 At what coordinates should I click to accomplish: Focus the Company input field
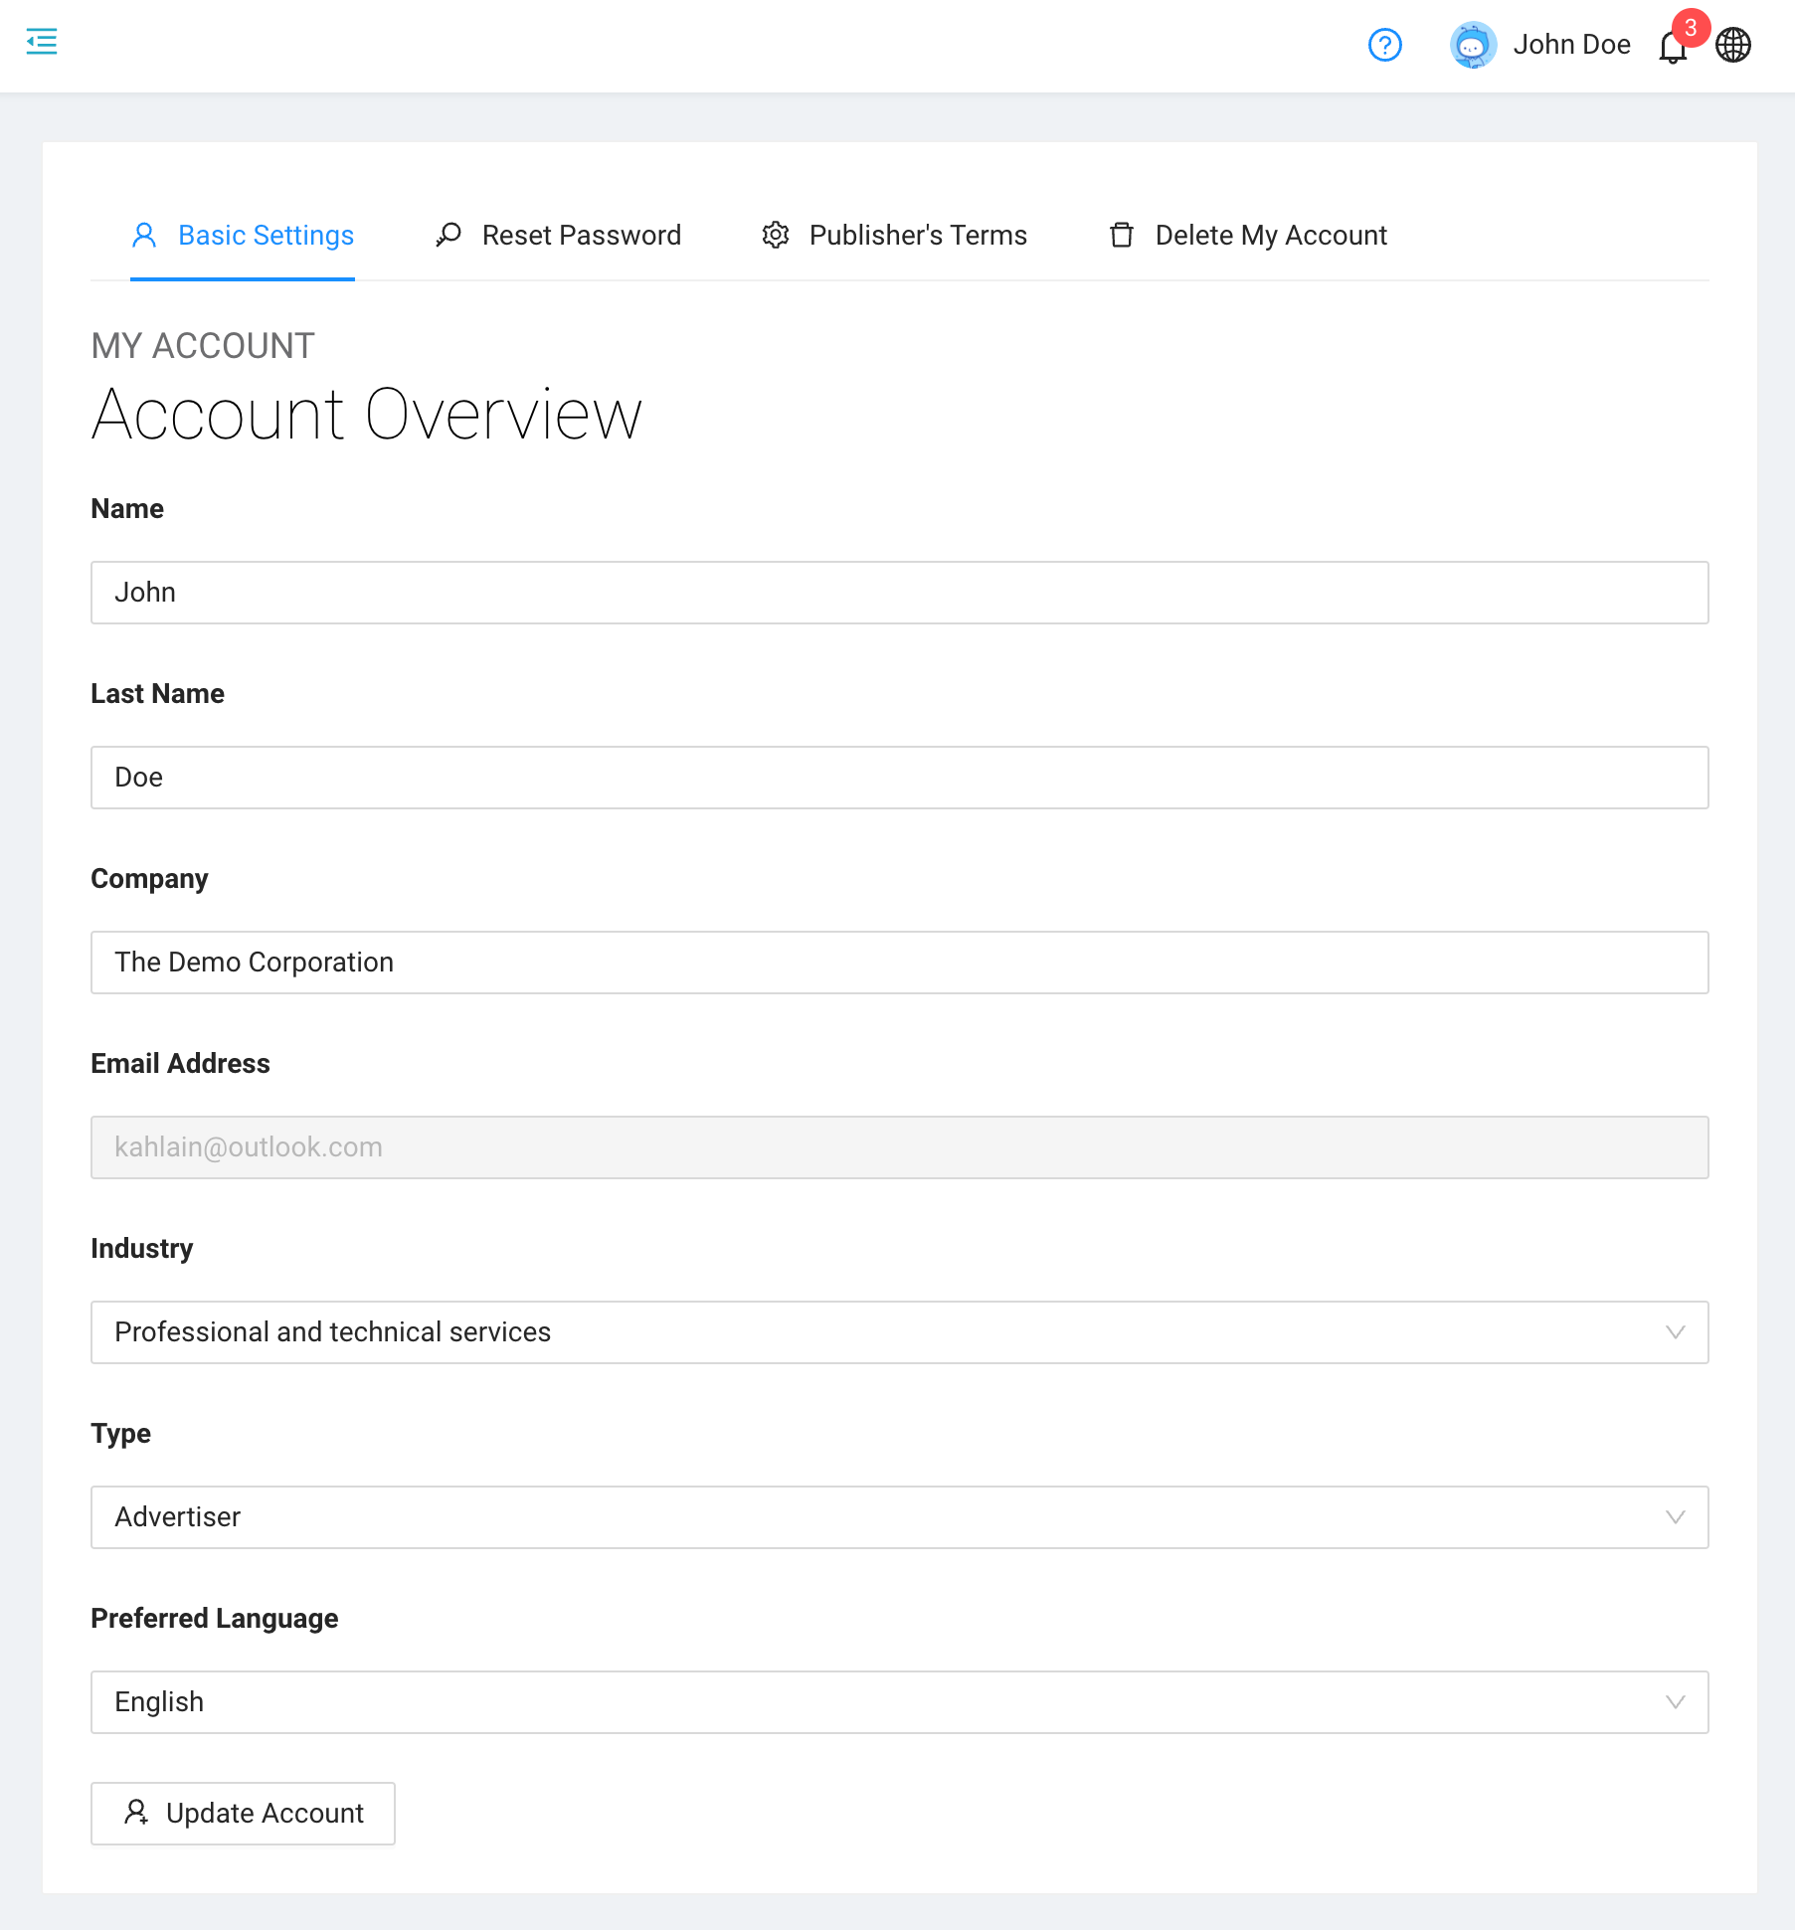coord(899,963)
